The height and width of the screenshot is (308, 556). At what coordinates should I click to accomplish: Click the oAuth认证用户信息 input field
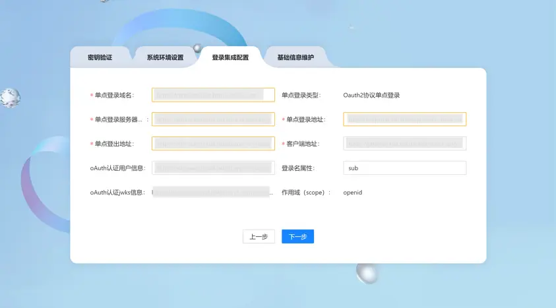coord(213,168)
